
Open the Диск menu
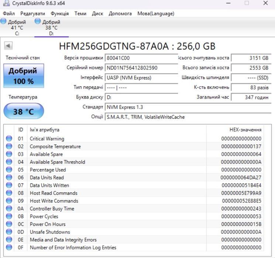click(97, 14)
